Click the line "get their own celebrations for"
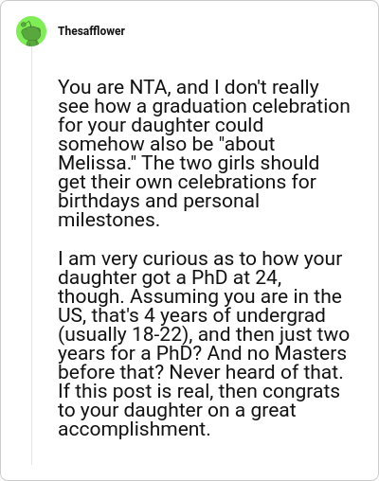Image resolution: width=379 pixels, height=481 pixels. click(x=187, y=182)
